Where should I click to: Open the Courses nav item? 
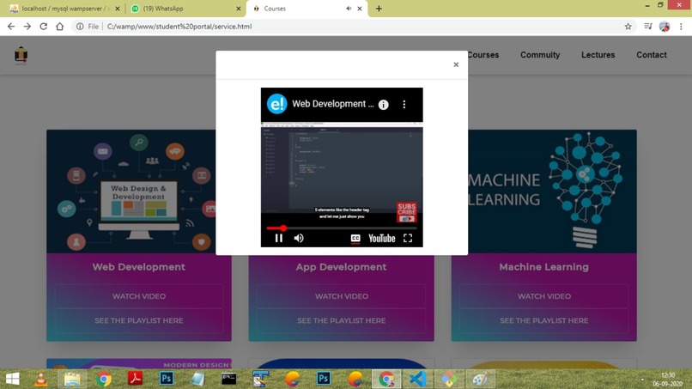[483, 55]
